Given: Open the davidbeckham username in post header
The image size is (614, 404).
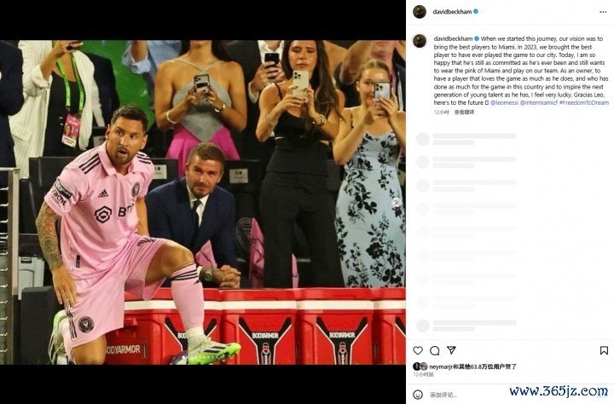Looking at the screenshot, I should (x=452, y=12).
